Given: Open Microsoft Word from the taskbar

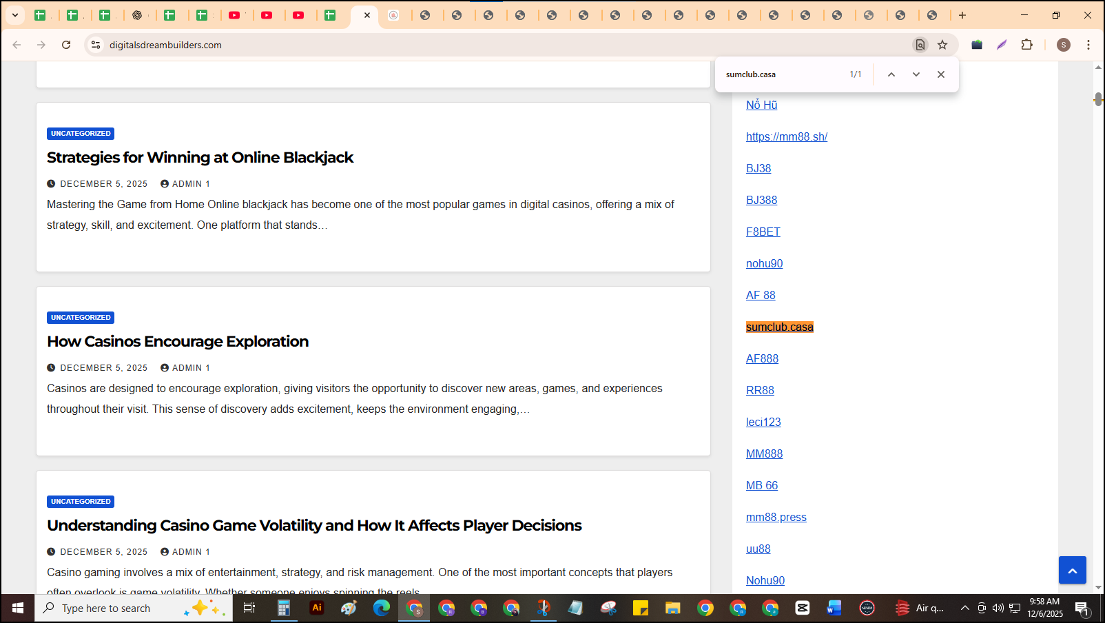Looking at the screenshot, I should 834,608.
